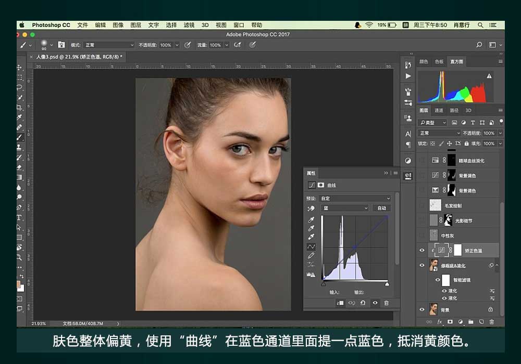Image resolution: width=521 pixels, height=364 pixels.
Task: Click the 自动 button in Curves
Action: [381, 208]
